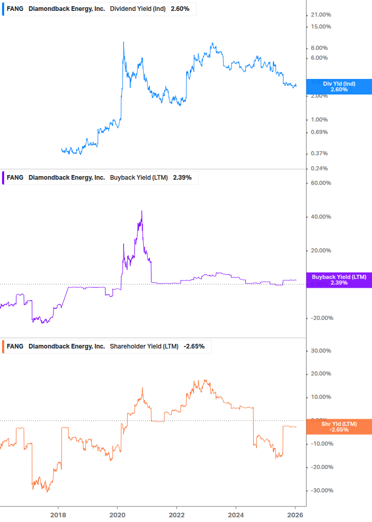Image resolution: width=372 pixels, height=522 pixels.
Task: Click the FANG ticker in Buyback Yield legend
Action: (15, 178)
